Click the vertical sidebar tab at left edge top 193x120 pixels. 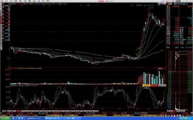[x=1, y=6]
